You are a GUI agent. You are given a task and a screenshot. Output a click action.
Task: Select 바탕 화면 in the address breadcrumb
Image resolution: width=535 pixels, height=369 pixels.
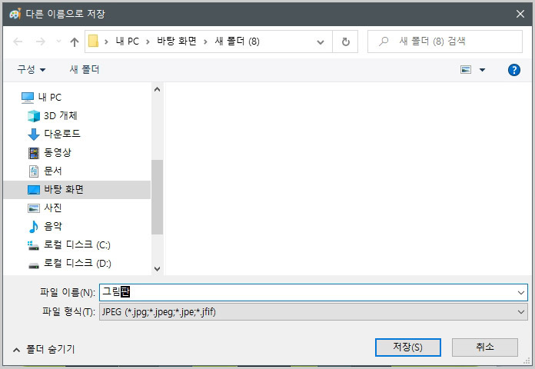[176, 42]
